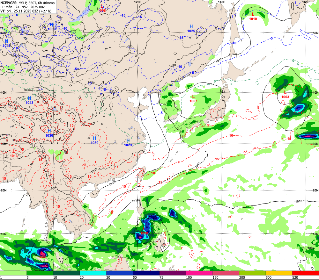
Task: Click the legend value 150
Action: 215,277
